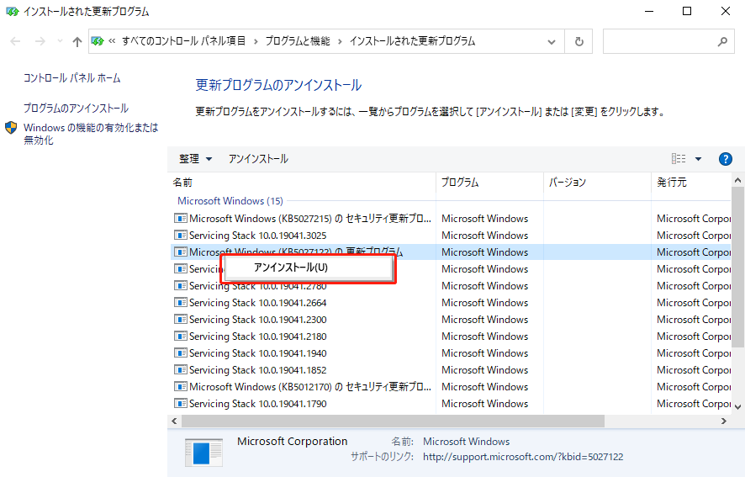Select the KB5027215 security update row

(451, 219)
